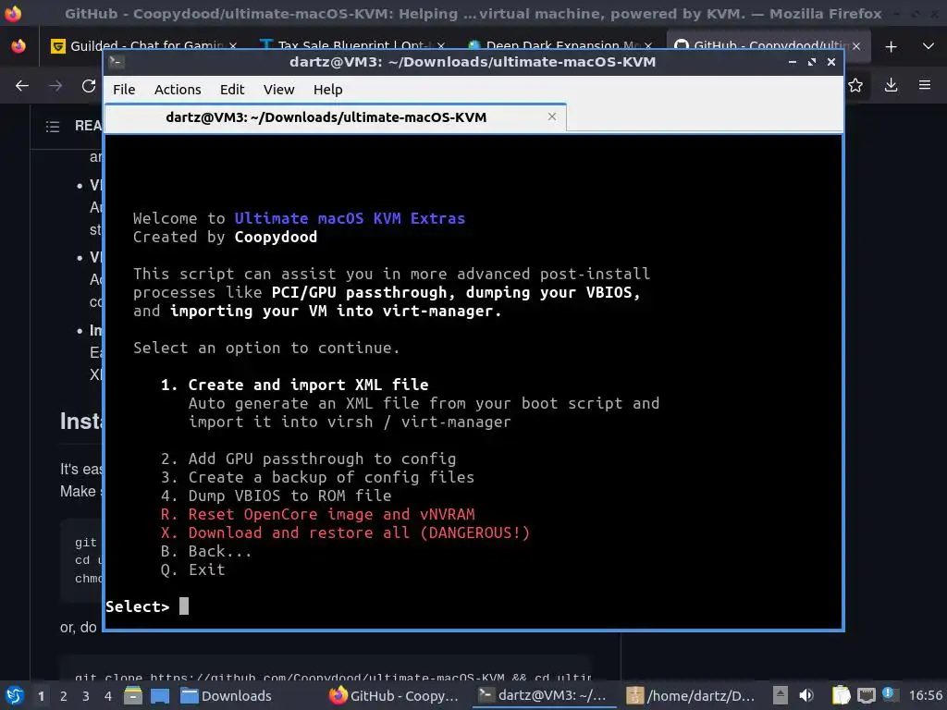
Task: Click the 'Q. Exit' line
Action: tap(192, 569)
